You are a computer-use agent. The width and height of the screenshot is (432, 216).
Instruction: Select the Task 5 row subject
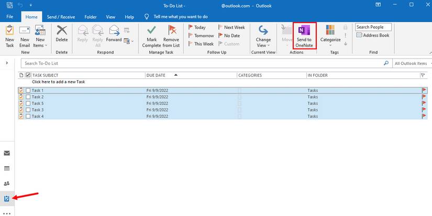click(38, 103)
